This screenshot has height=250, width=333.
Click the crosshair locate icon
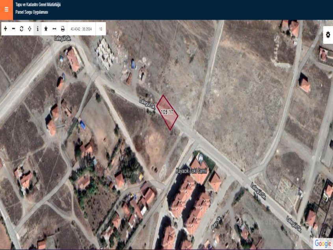pos(30,29)
